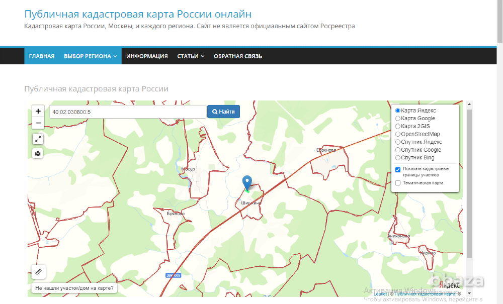The width and height of the screenshot is (503, 304).
Task: Zoom out using the minus icon
Action: click(x=38, y=123)
